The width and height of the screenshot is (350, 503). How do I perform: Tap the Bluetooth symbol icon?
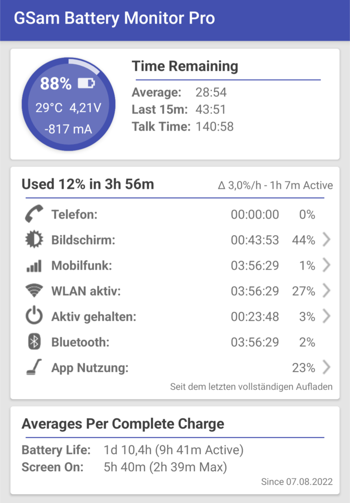pyautogui.click(x=34, y=341)
